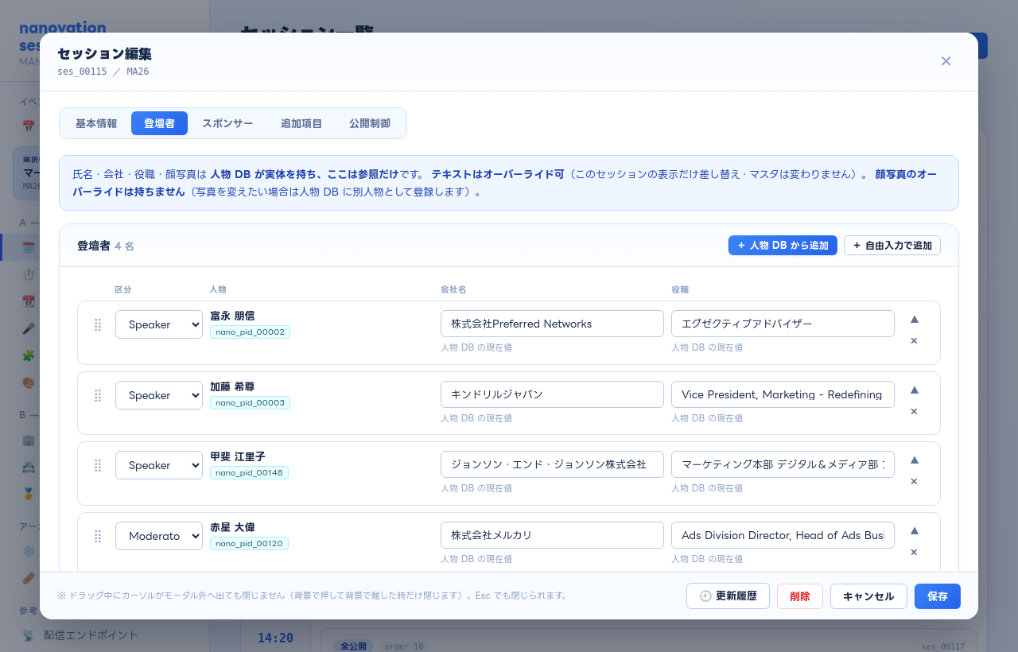Edit role field Ads Division Director
Viewport: 1018px width, 652px height.
tap(783, 535)
